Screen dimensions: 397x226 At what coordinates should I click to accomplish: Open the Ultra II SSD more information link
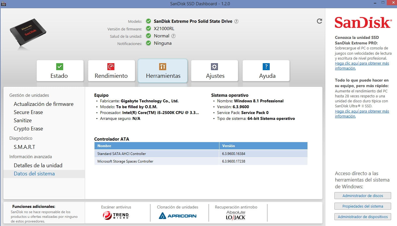(x=362, y=114)
